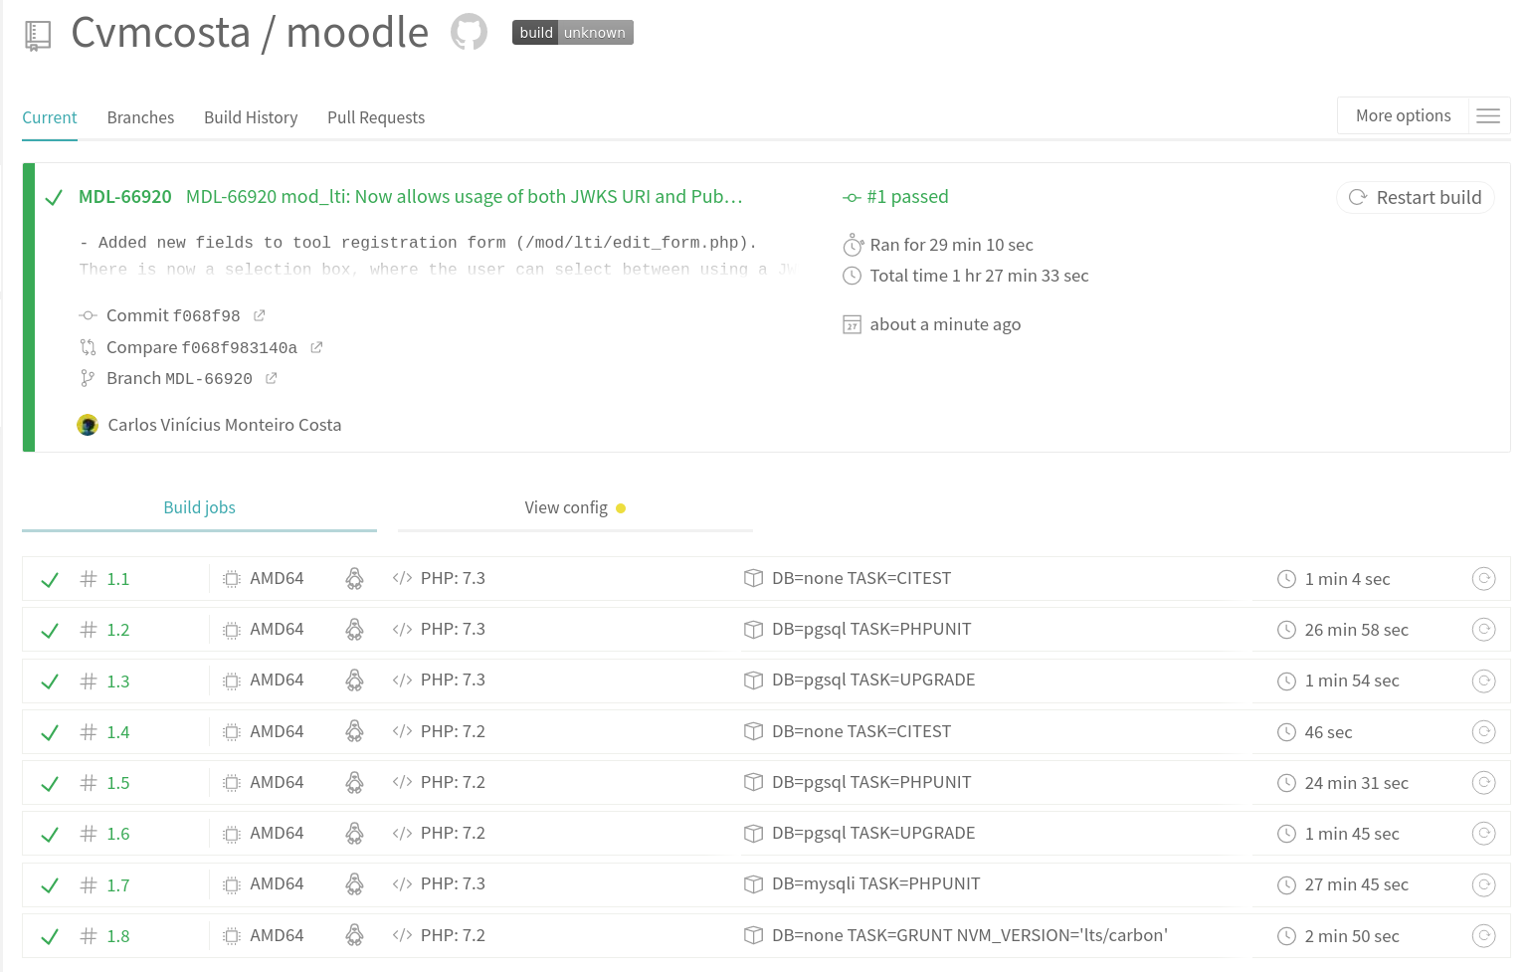
Task: Click Total time 1 hr 27 min 33 sec
Action: (x=980, y=276)
